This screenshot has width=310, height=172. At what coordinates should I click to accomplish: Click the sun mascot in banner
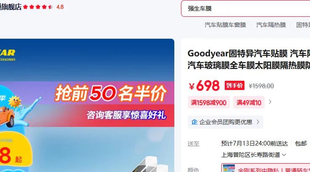[x=14, y=101]
